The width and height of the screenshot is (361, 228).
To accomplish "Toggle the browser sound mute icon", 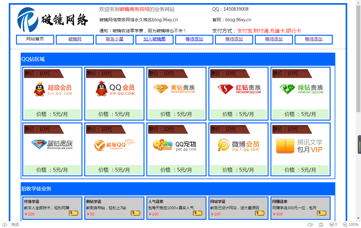I will pos(310,225).
